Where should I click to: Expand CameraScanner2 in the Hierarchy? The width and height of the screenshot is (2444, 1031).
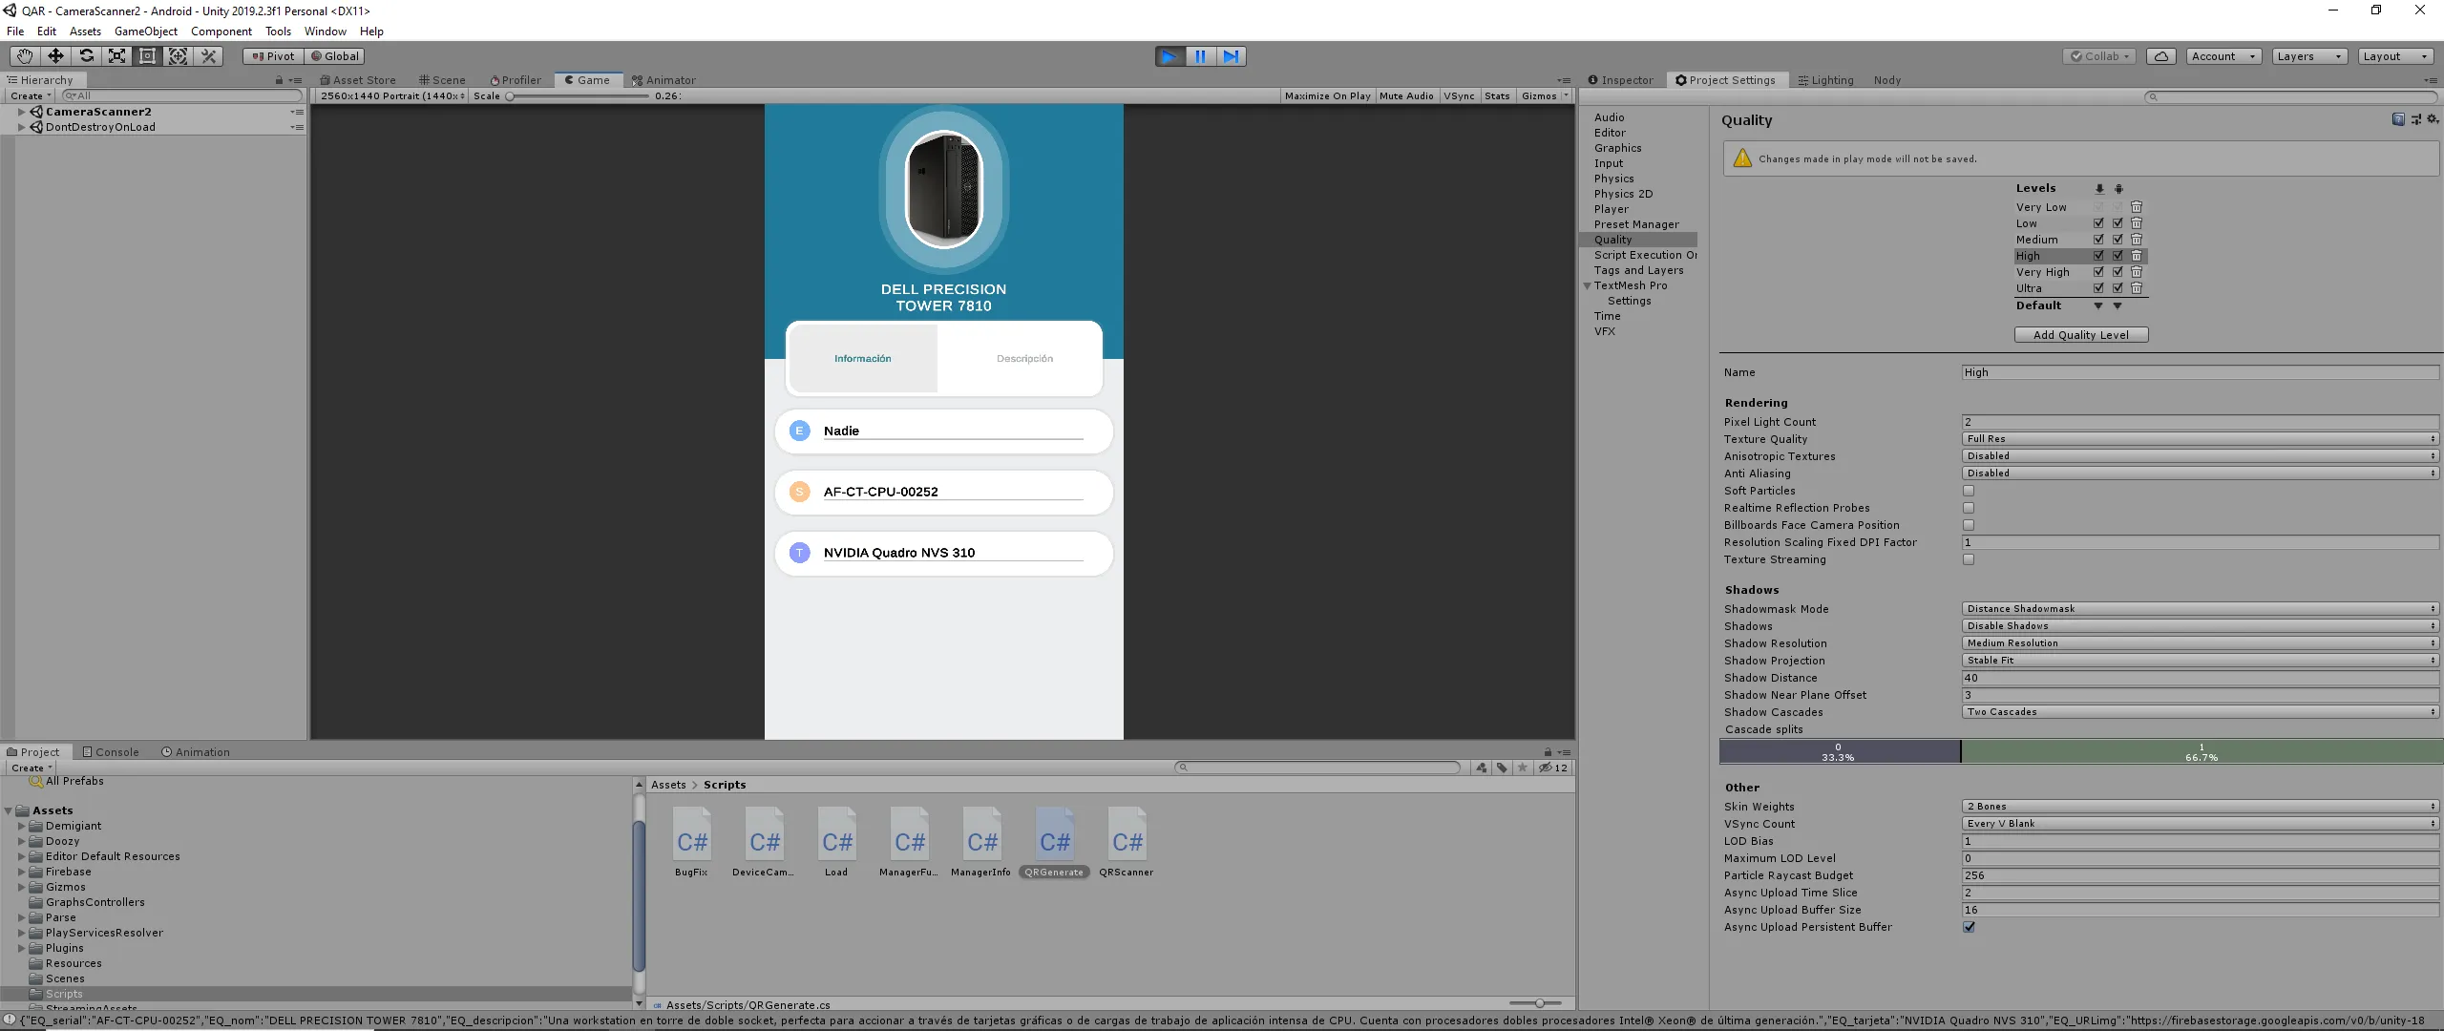click(21, 112)
